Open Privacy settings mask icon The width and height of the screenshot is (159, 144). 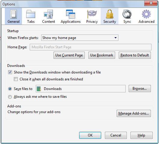point(92,14)
